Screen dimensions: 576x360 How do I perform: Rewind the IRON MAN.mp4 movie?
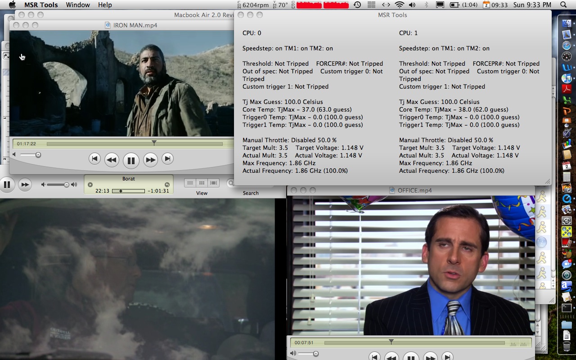(111, 160)
